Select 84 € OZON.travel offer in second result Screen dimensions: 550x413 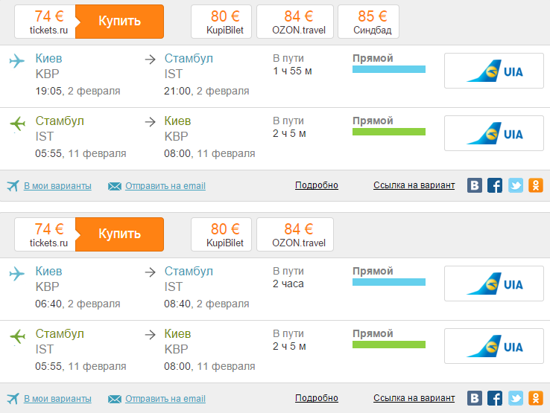[x=294, y=234]
